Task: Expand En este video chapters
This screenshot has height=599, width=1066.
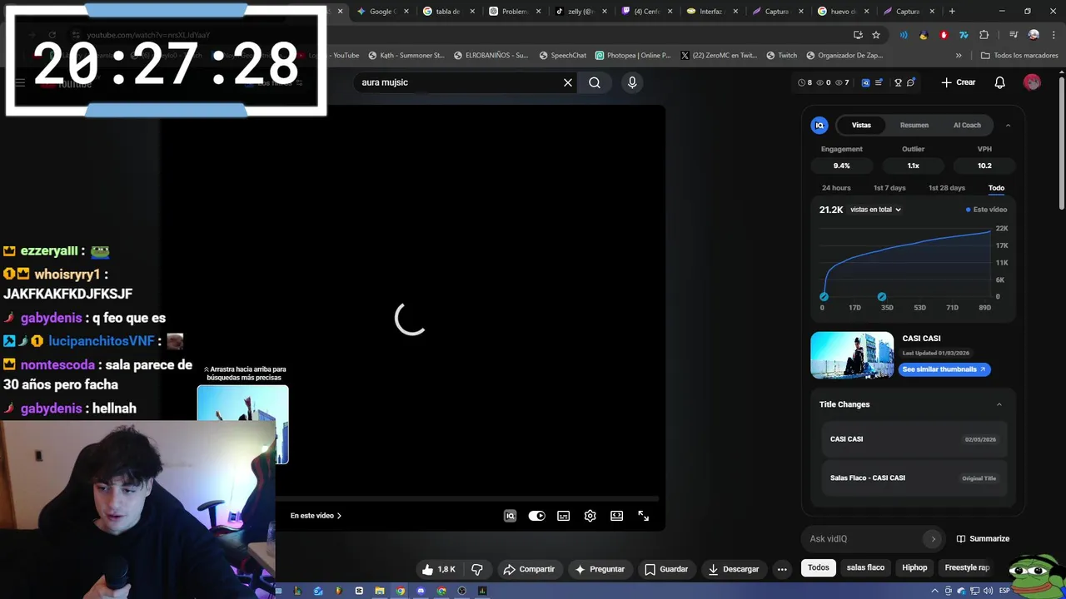Action: click(x=316, y=516)
